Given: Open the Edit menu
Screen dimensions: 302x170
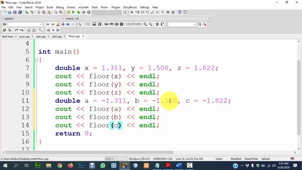Looking at the screenshot, I should pos(11,8).
